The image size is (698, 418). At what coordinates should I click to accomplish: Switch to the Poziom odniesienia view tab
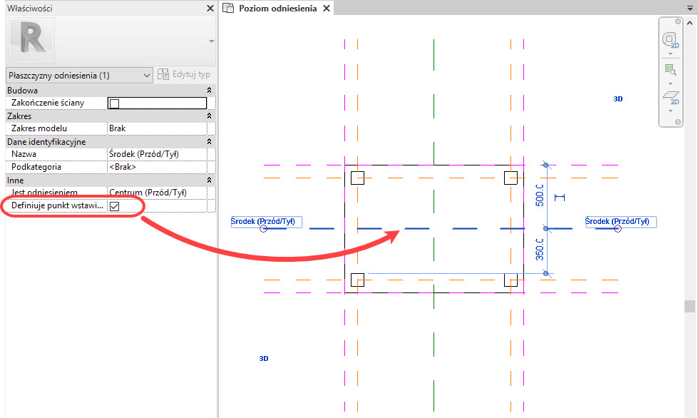click(278, 9)
